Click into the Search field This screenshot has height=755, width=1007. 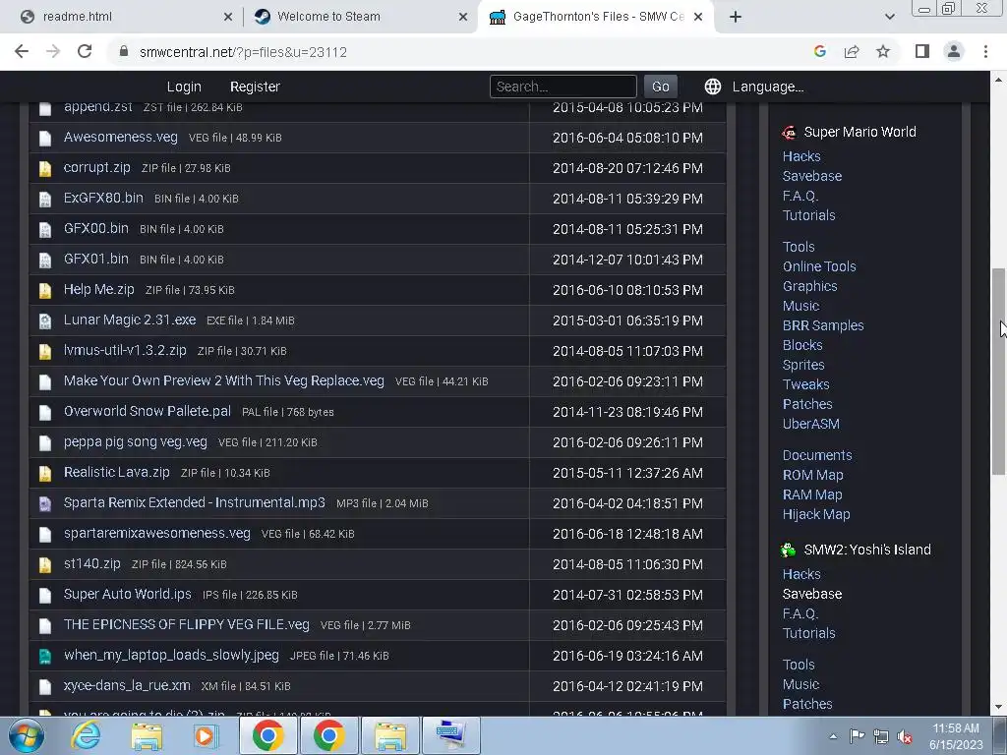click(x=563, y=87)
